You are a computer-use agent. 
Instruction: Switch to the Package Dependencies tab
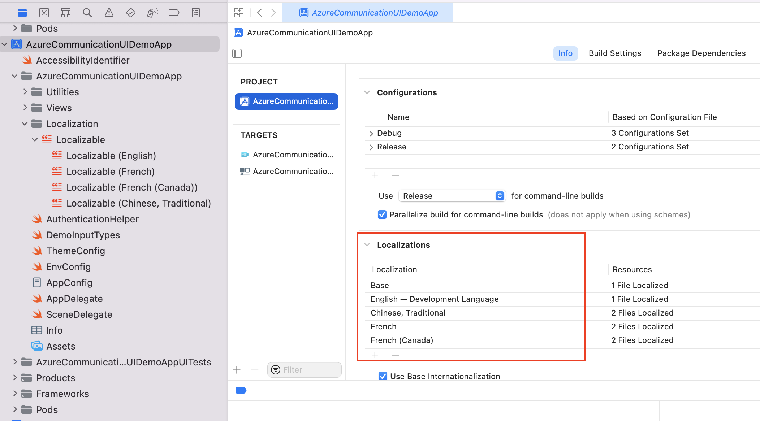tap(701, 53)
